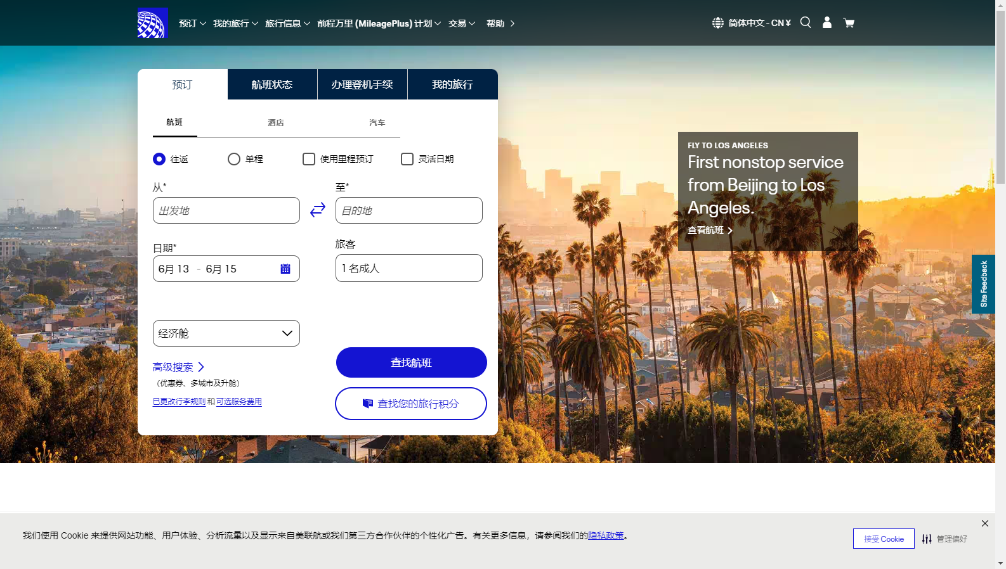
Task: Open the site search magnifier icon
Action: [x=806, y=23]
